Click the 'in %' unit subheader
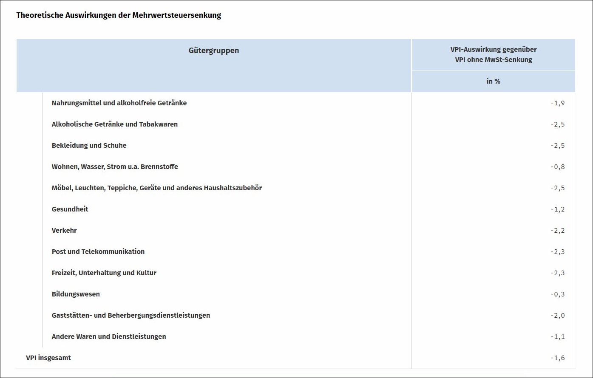This screenshot has width=593, height=378. [x=493, y=81]
